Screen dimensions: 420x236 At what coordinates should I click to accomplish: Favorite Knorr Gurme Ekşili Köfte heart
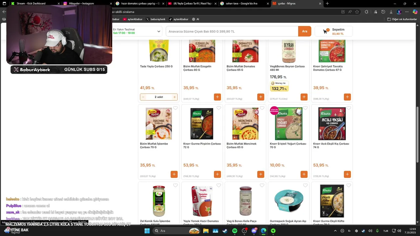click(348, 186)
